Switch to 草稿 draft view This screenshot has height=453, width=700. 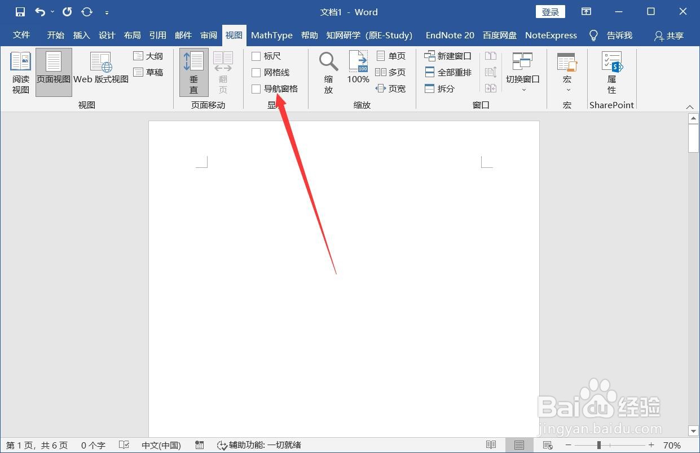pyautogui.click(x=148, y=72)
